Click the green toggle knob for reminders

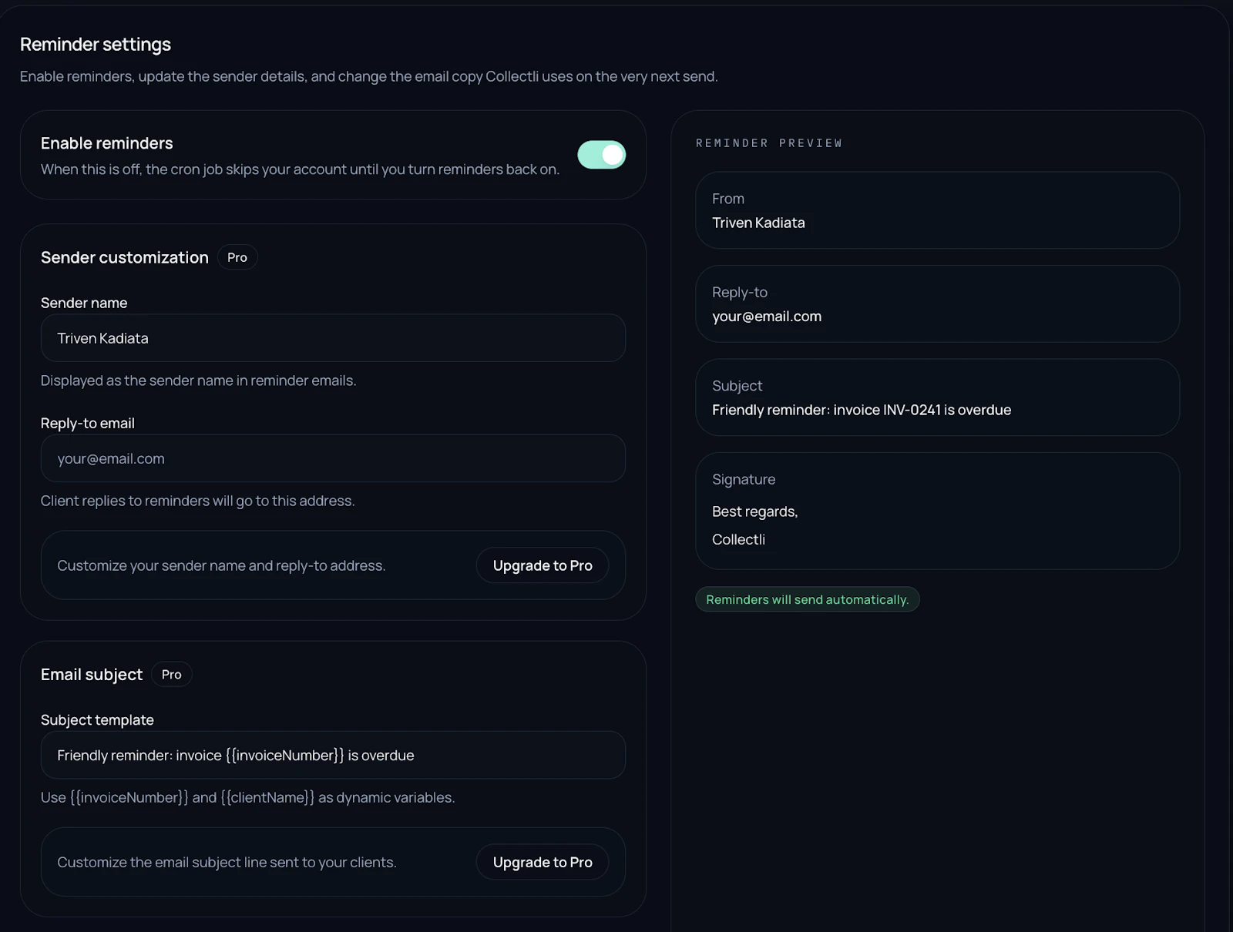(x=611, y=154)
